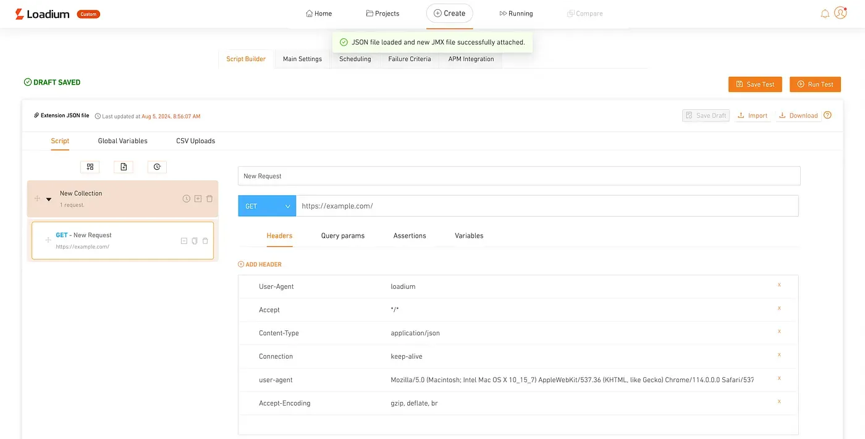Click the keep-alive header value

pyautogui.click(x=407, y=356)
